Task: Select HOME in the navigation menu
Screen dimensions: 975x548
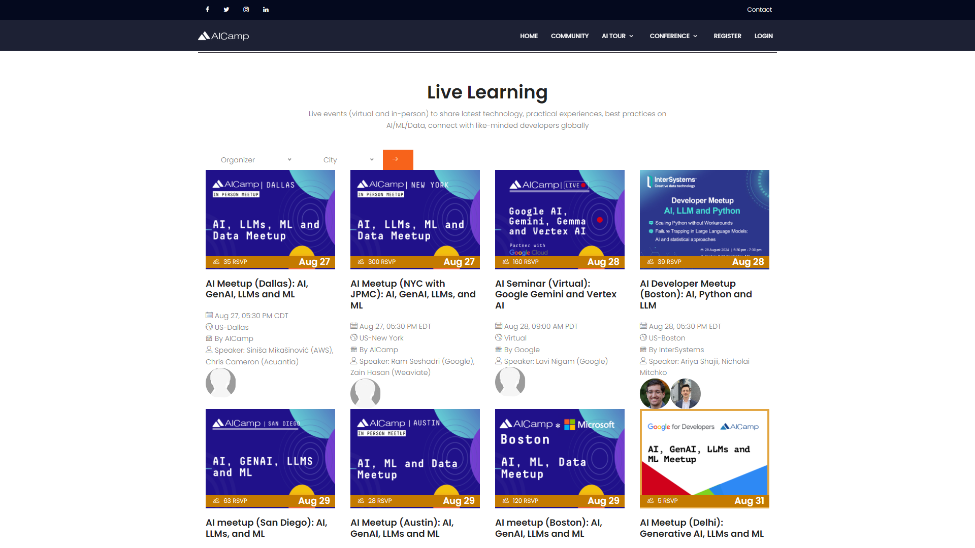Action: coord(529,36)
